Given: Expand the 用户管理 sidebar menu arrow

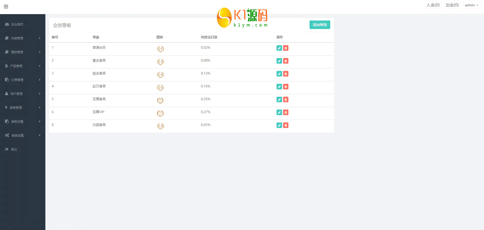Looking at the screenshot, I should click(x=40, y=94).
